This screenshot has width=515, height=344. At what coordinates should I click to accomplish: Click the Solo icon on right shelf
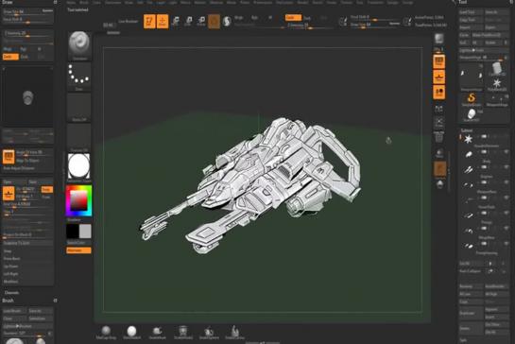pyautogui.click(x=439, y=184)
